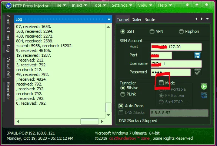This screenshot has height=146, width=217.
Task: Click the checkmark icon beside Password
Action: click(x=197, y=72)
